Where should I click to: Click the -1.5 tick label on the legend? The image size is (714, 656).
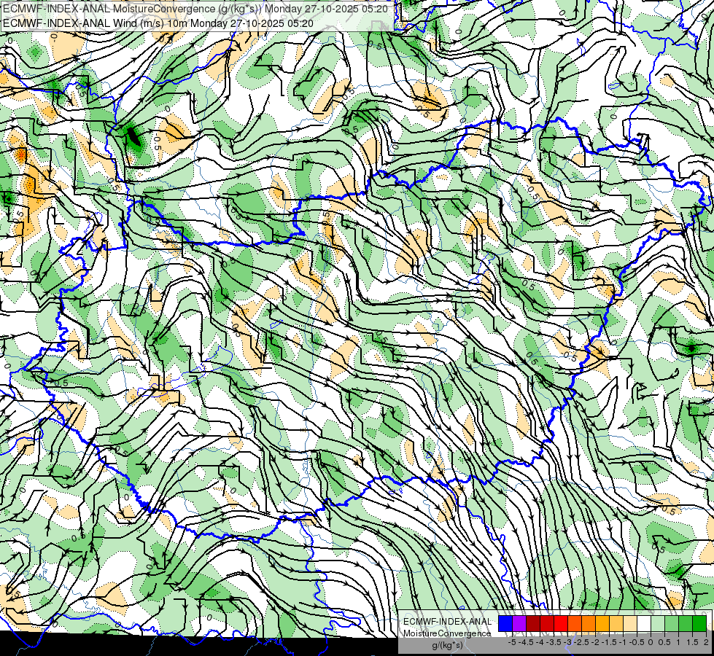(608, 642)
